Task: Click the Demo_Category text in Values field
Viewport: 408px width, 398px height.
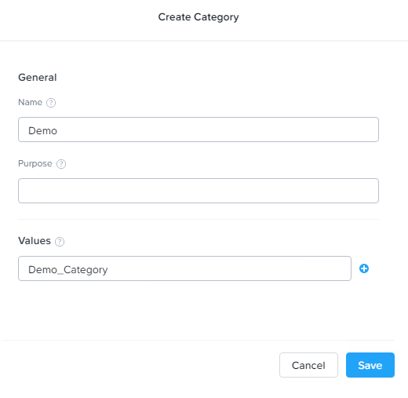Action: pyautogui.click(x=68, y=270)
